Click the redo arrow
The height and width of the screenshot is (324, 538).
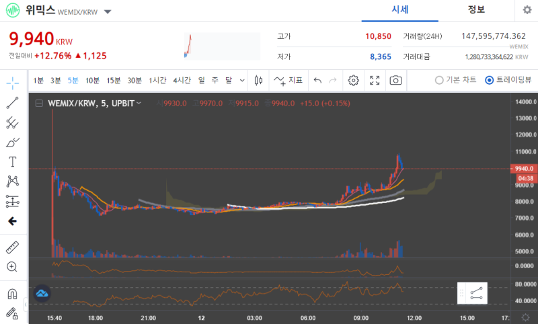[333, 81]
